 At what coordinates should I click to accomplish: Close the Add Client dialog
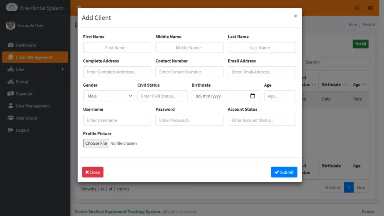93,172
